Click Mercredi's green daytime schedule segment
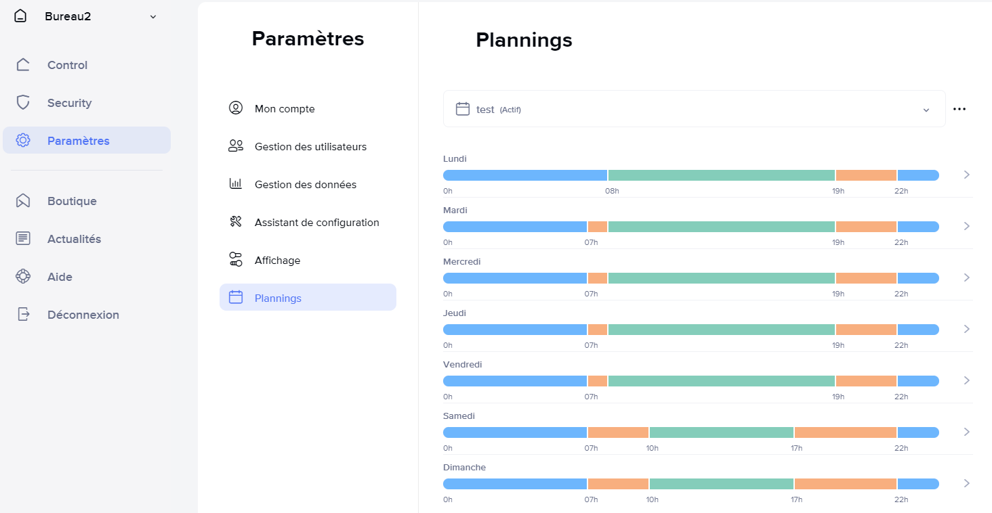992x513 pixels. click(721, 278)
